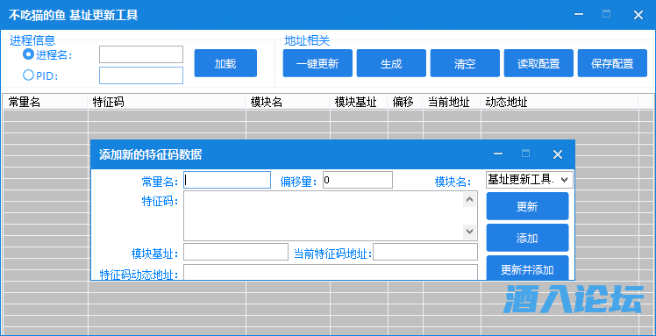The width and height of the screenshot is (656, 336).
Task: Click the 模块名 column header
Action: click(x=288, y=102)
